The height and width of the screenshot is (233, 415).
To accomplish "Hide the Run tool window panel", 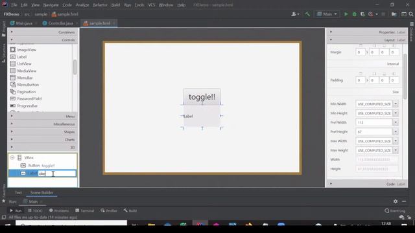I will click(404, 201).
